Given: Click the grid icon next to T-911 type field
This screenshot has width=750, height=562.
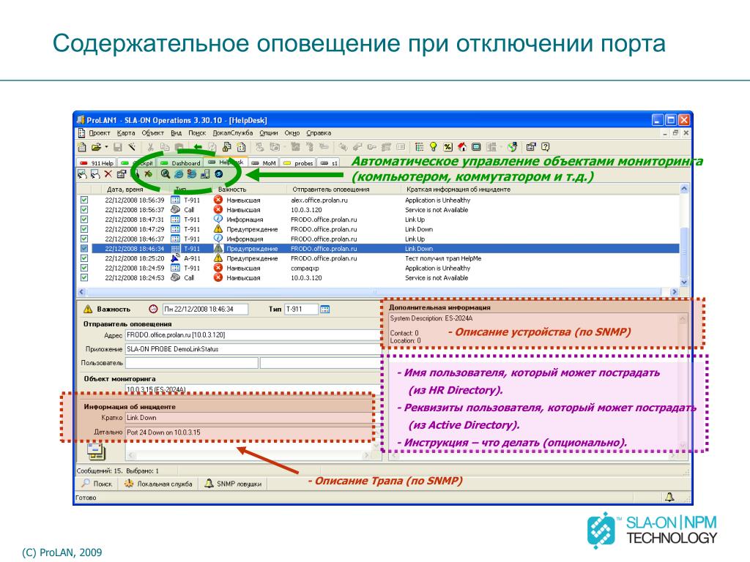Looking at the screenshot, I should 325,310.
